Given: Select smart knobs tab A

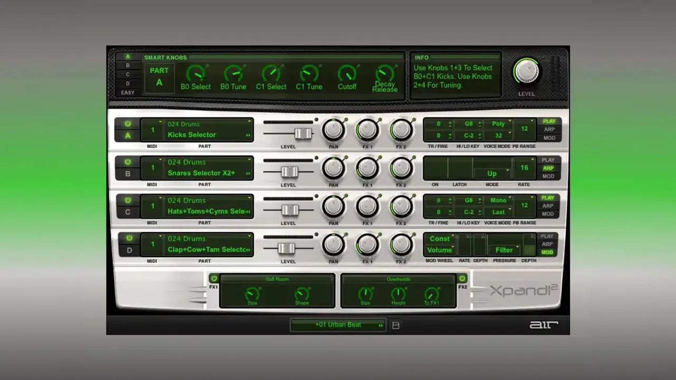Looking at the screenshot, I should coord(127,56).
